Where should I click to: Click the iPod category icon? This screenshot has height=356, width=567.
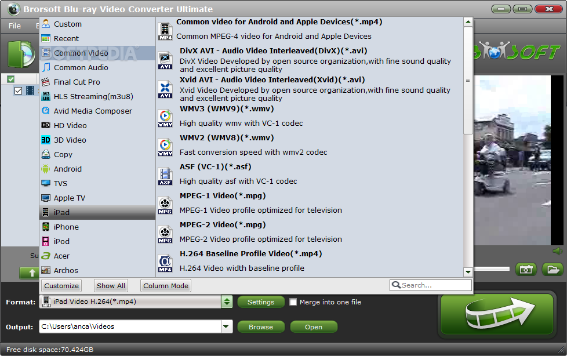click(46, 241)
